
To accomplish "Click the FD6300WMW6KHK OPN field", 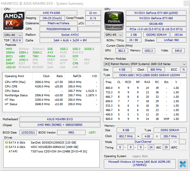I will click(58, 29).
